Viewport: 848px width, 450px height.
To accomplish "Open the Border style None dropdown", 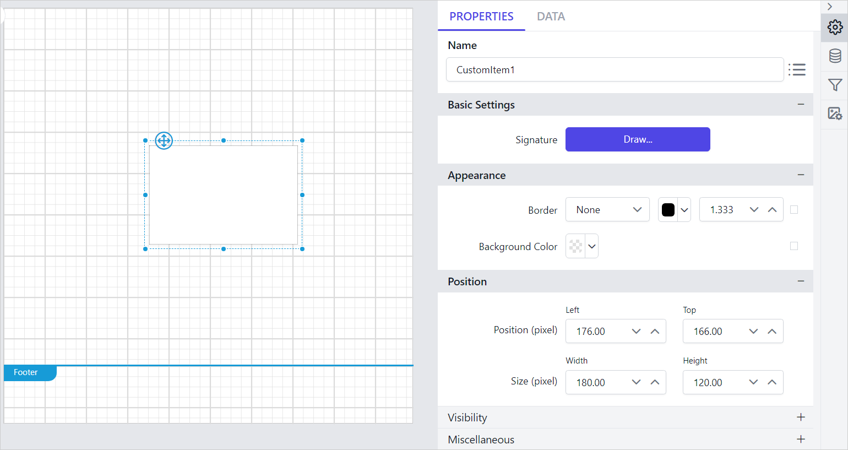I will [607, 209].
